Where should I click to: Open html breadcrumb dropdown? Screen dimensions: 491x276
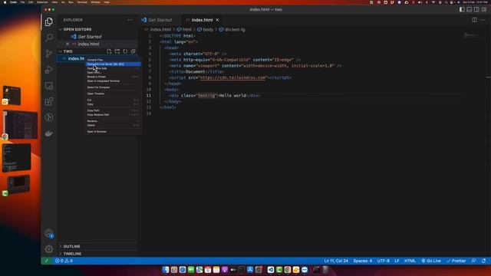tap(184, 29)
